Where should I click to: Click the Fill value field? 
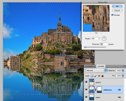[119, 76]
